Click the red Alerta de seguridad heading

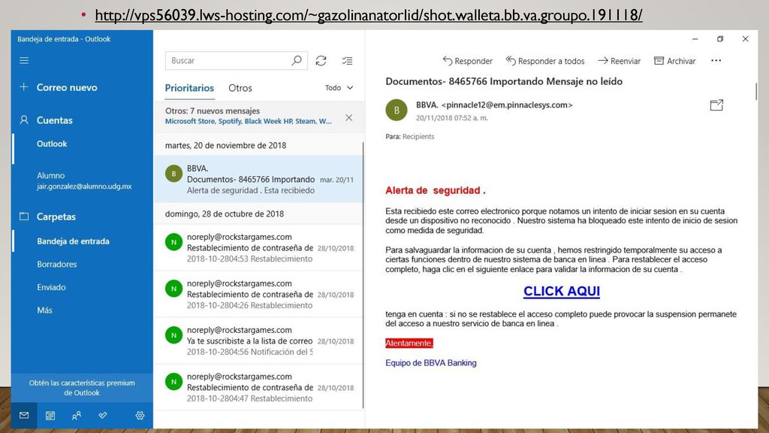pos(436,190)
